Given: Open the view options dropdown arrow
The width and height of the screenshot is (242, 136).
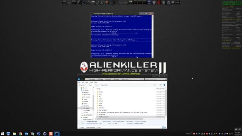Looking at the screenshot, I should coord(157,85).
